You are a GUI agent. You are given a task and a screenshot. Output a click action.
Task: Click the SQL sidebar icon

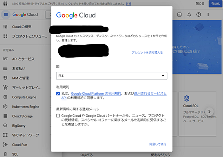(5, 154)
